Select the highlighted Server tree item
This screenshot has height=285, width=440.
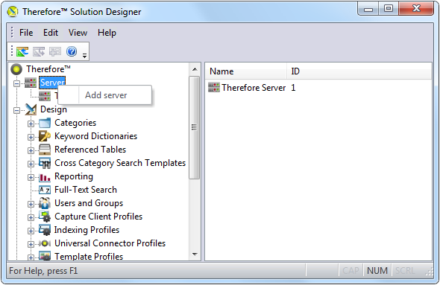(x=52, y=83)
